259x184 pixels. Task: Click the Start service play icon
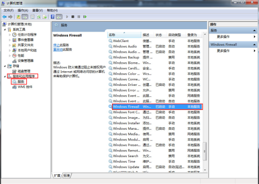click(x=67, y=17)
